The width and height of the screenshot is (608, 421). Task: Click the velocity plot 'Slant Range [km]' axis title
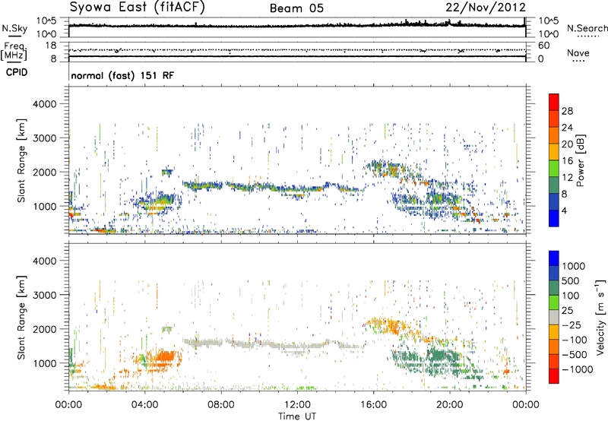tap(21, 318)
